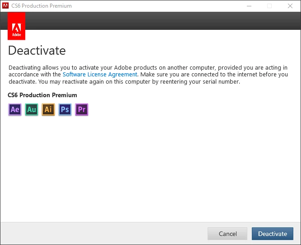Minimize the CS6 Production Premium window

tap(249, 6)
